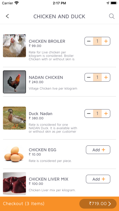Decrease Nadan Chicken quantity with minus
Screen dimensions: 119x211
coord(89,77)
